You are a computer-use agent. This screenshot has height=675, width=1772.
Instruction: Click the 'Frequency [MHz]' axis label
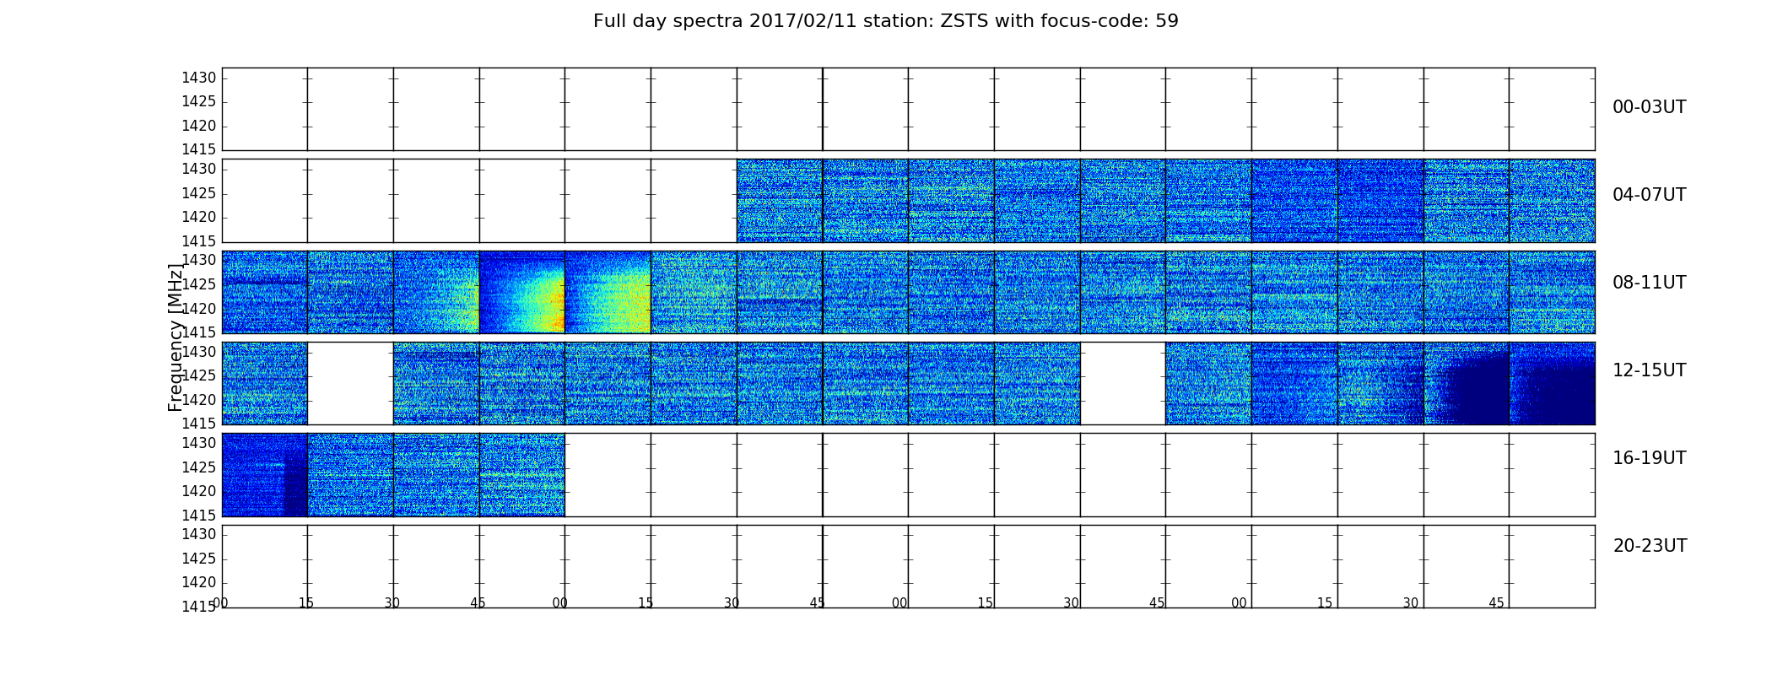coord(176,337)
